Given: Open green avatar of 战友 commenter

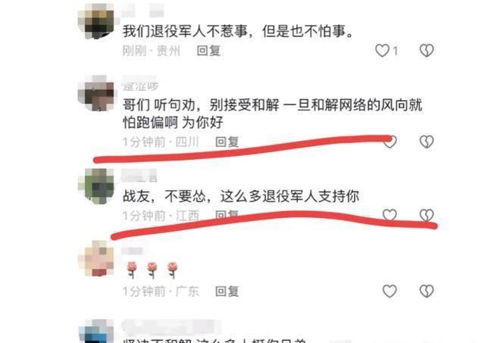Looking at the screenshot, I should pos(96,186).
